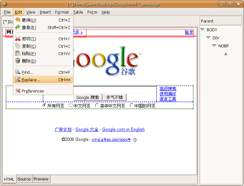Click the green redo arrow icon
Screen dimensions: 244x186
point(18,27)
